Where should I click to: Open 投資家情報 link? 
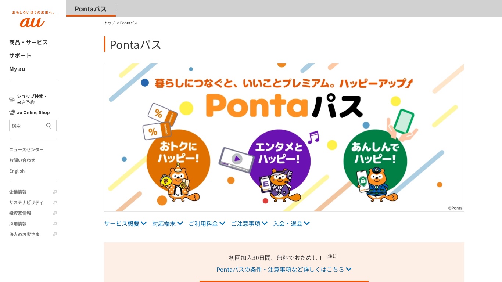20,213
